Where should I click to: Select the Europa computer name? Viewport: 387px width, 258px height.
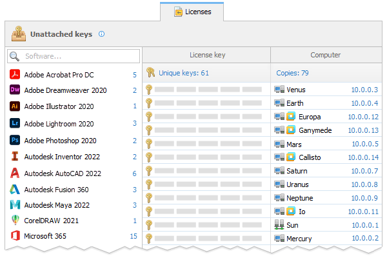(x=310, y=117)
